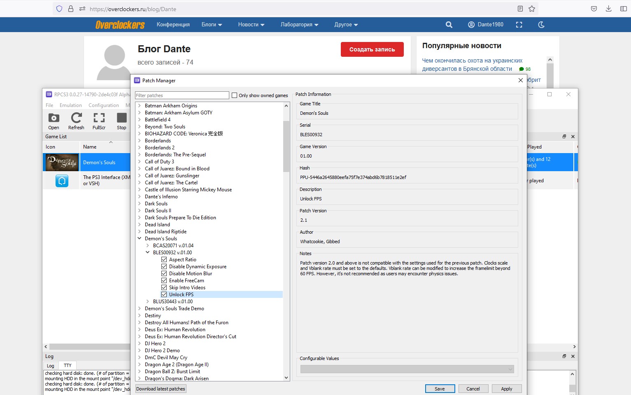The image size is (631, 395).
Task: Click the browser downloads arrow icon
Action: [609, 9]
